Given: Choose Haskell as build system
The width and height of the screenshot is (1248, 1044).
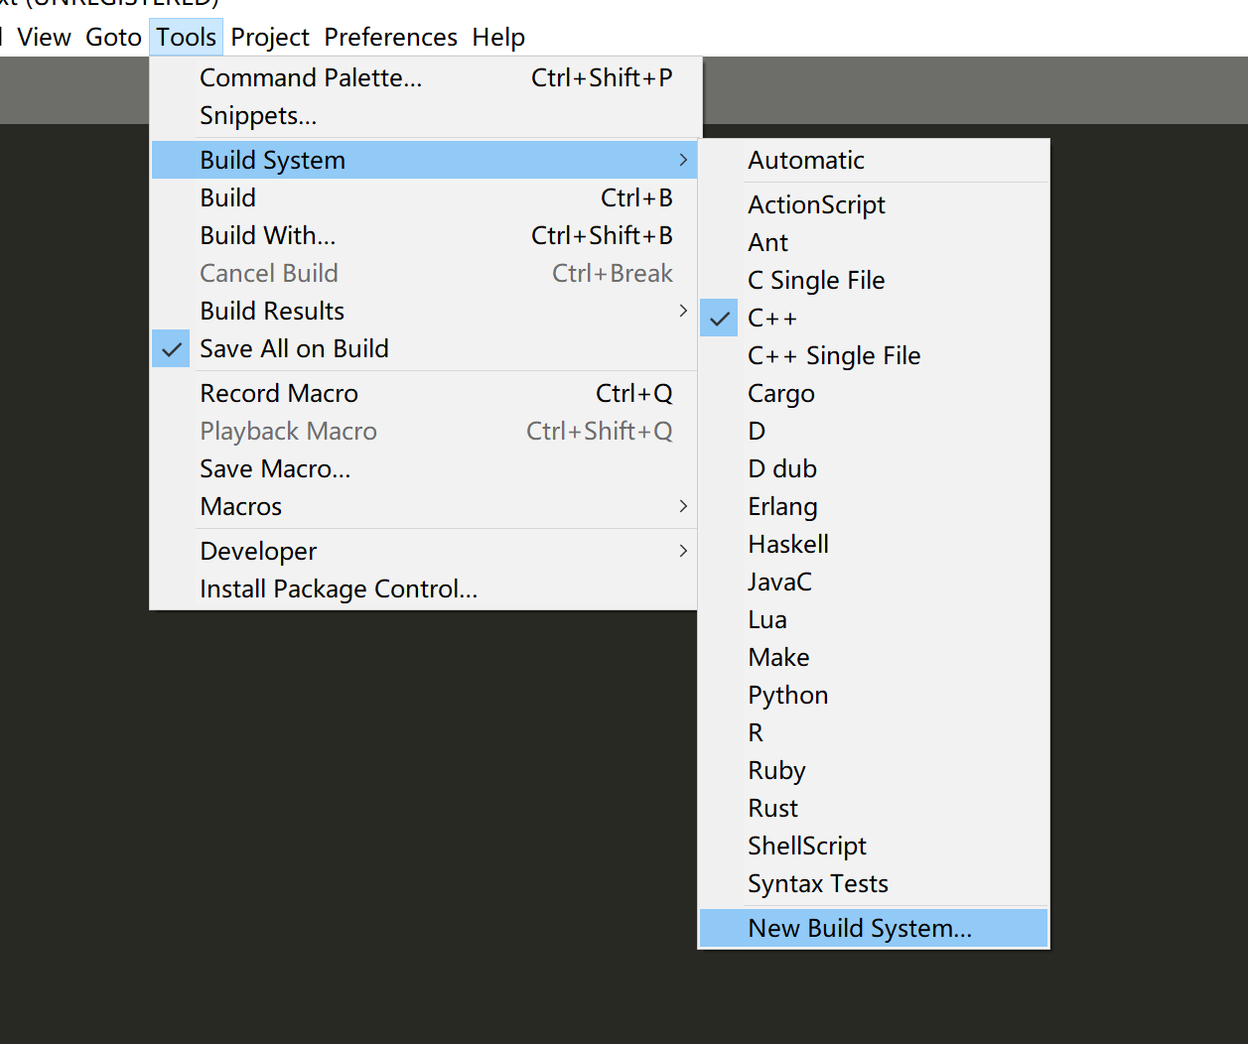Looking at the screenshot, I should tap(788, 544).
